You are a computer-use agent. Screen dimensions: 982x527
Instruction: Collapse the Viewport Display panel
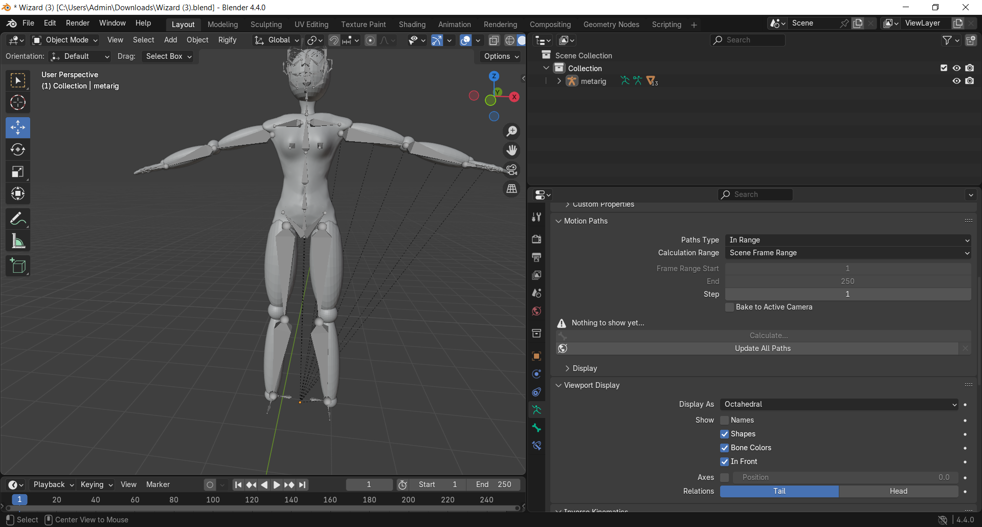click(559, 385)
